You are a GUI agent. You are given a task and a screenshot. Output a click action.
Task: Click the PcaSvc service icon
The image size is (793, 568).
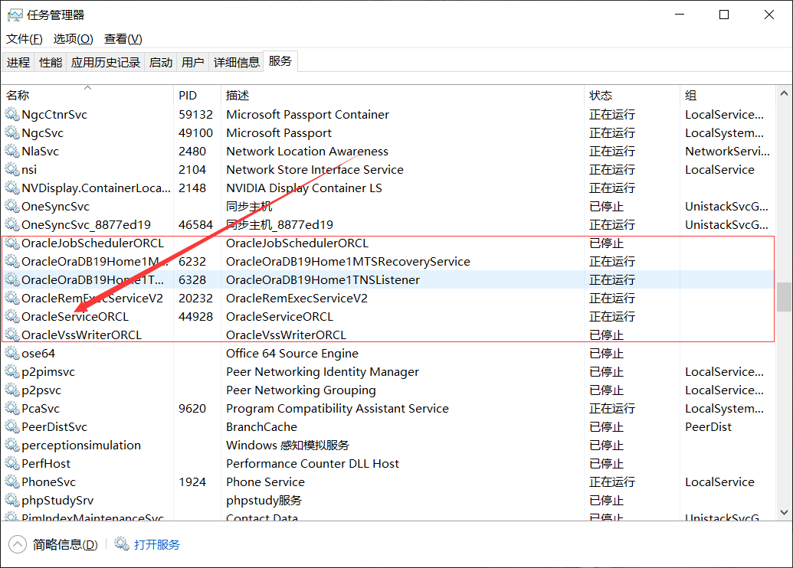[12, 408]
